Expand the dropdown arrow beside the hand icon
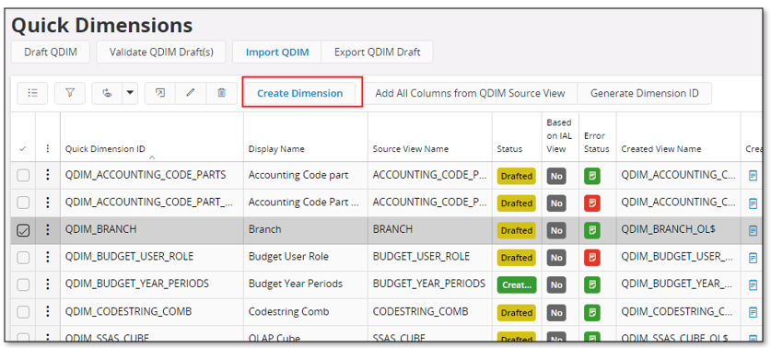771x348 pixels. (130, 93)
